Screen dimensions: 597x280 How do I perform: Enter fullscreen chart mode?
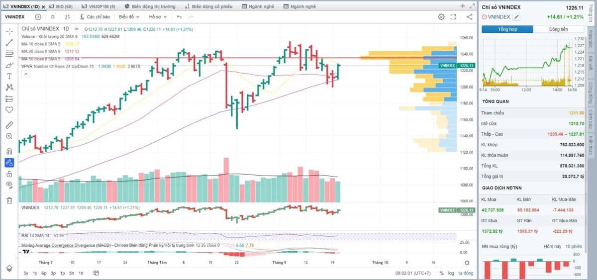453,17
